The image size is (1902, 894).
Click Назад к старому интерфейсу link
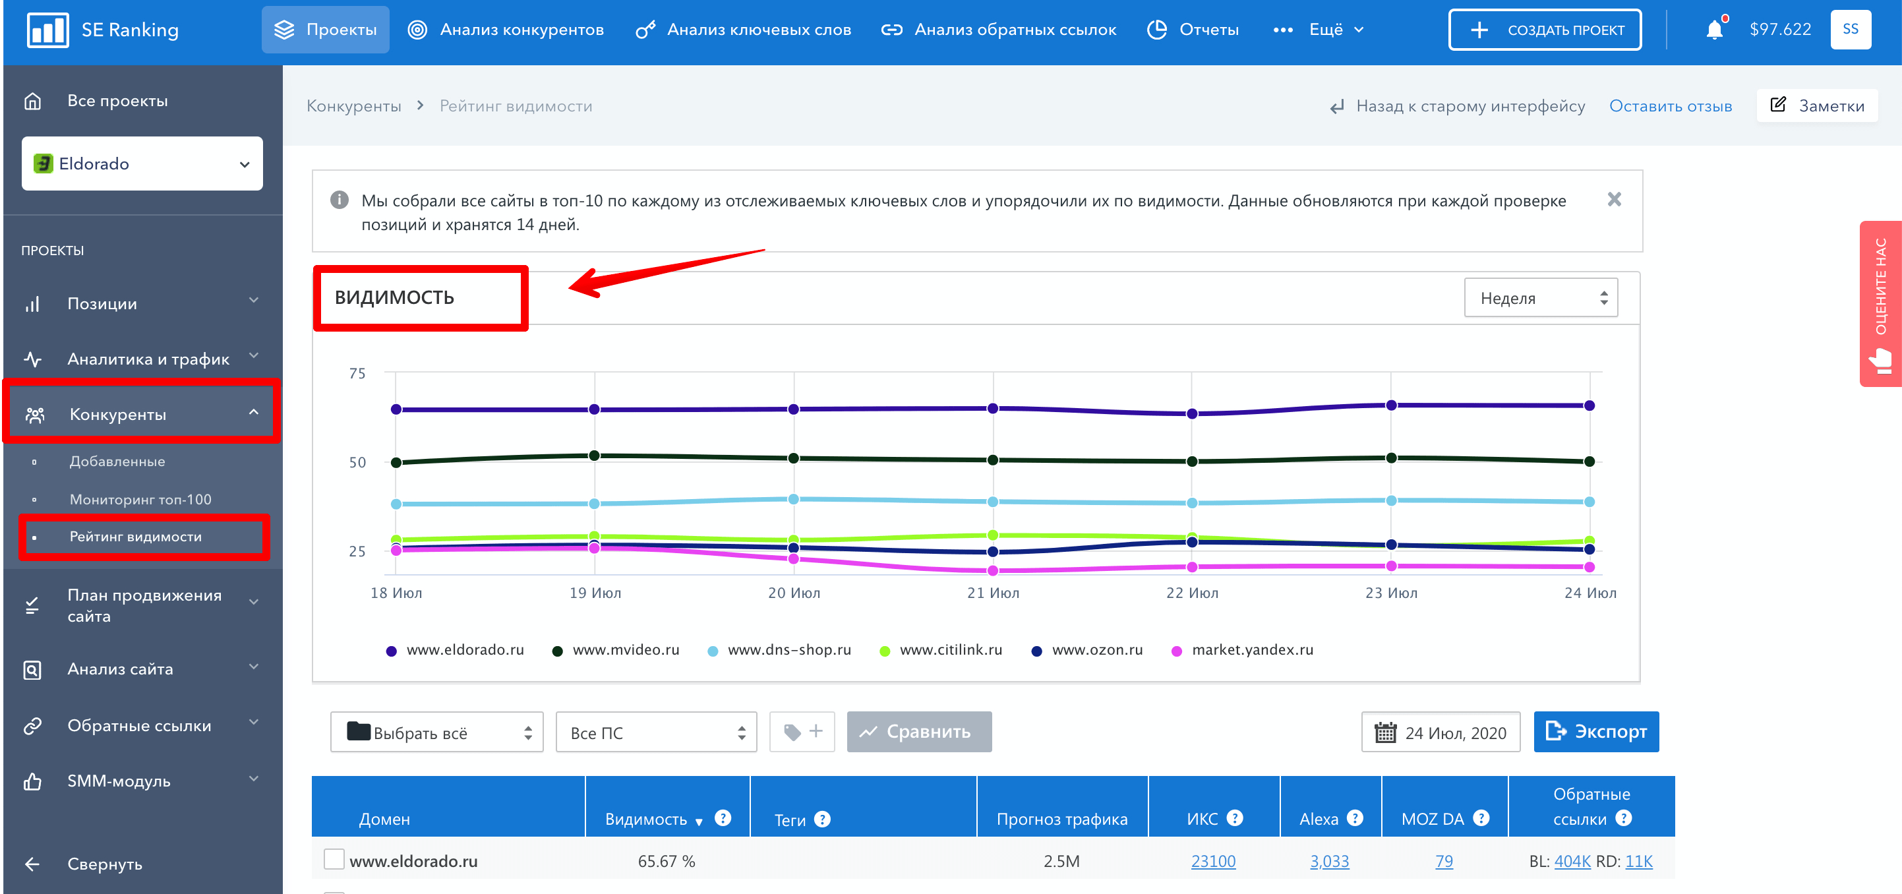(1457, 105)
